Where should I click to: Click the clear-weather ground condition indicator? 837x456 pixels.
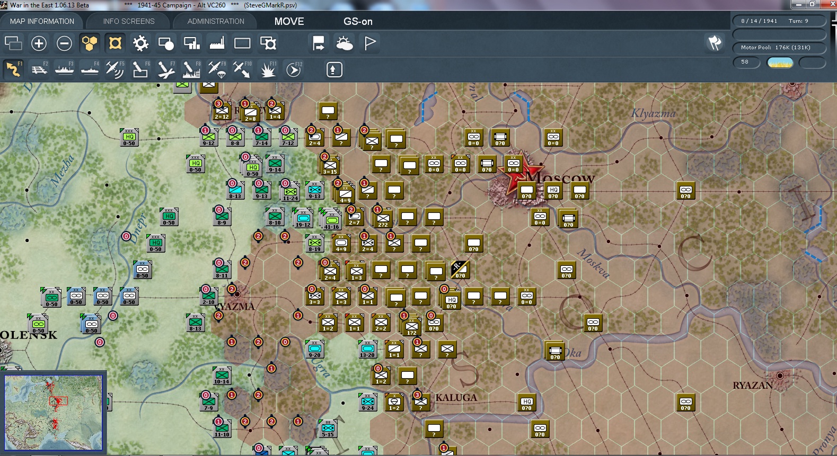pos(780,62)
